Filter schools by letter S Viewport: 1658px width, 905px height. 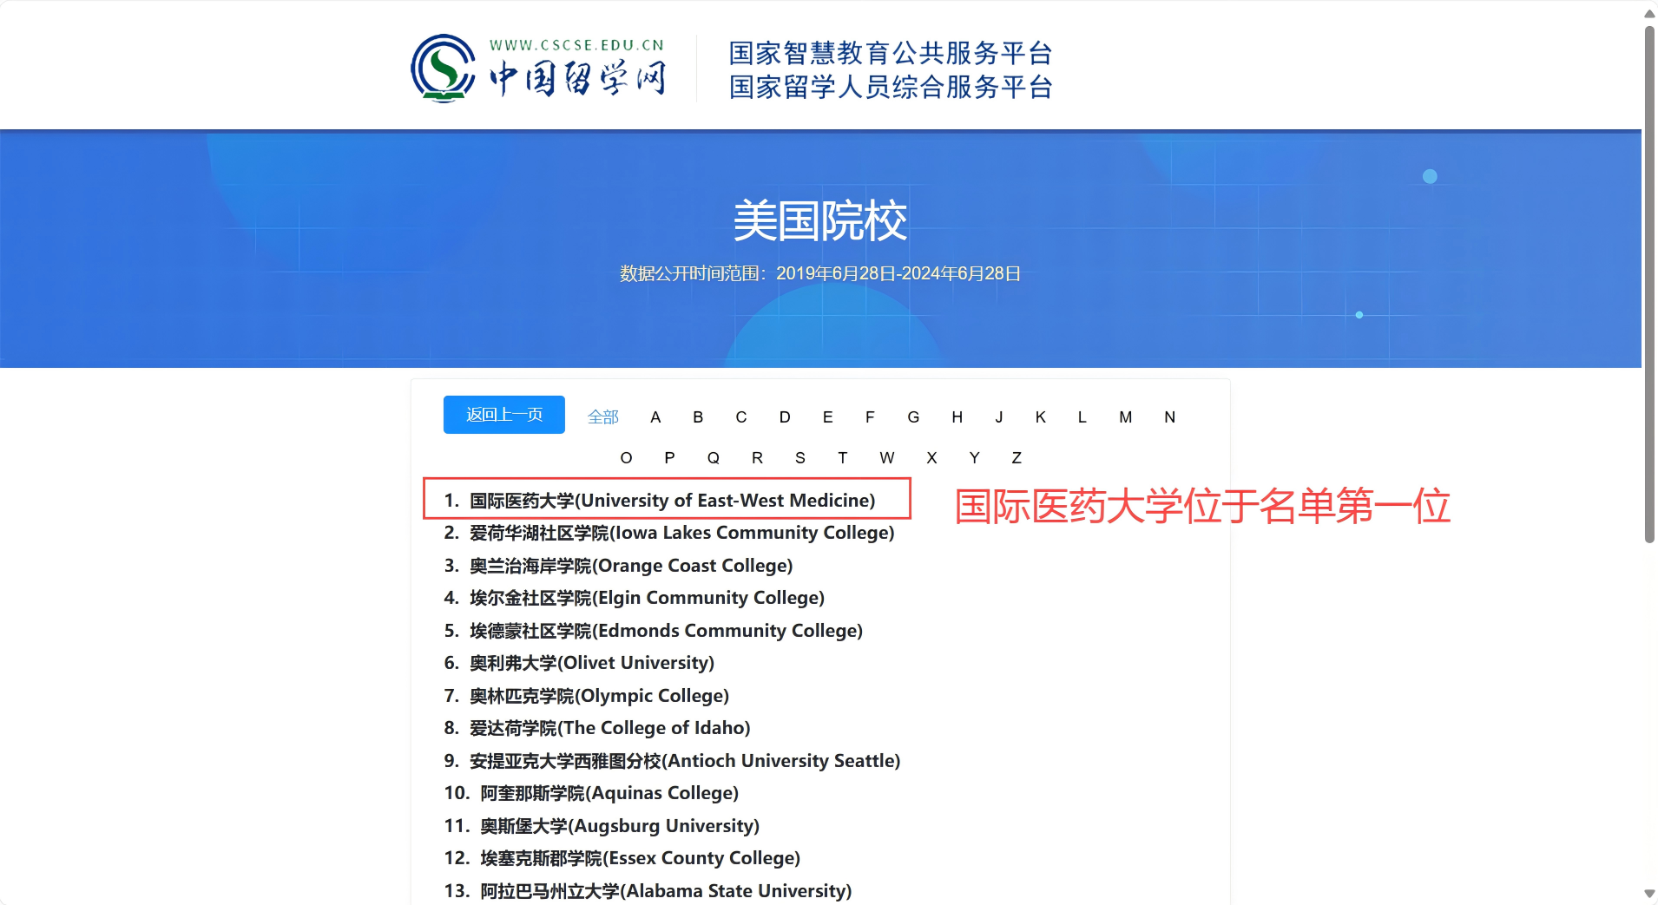799,458
